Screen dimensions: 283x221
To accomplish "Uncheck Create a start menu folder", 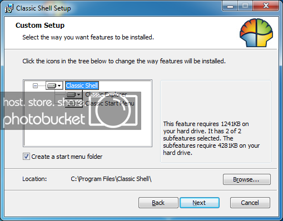I will 26,157.
